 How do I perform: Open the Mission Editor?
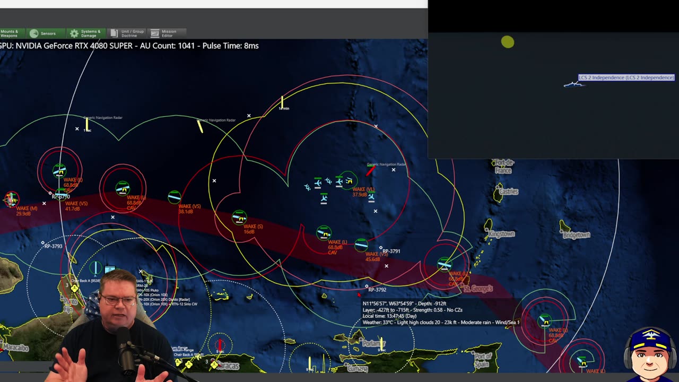[167, 33]
